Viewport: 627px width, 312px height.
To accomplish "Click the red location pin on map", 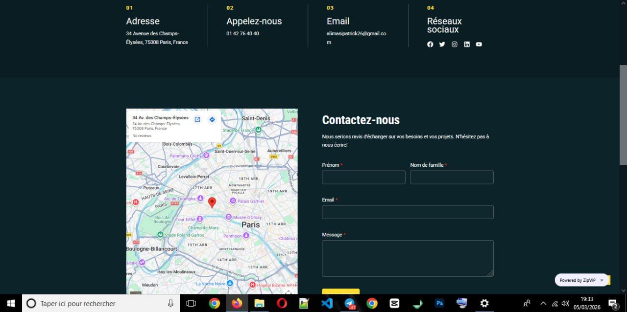I will click(212, 202).
